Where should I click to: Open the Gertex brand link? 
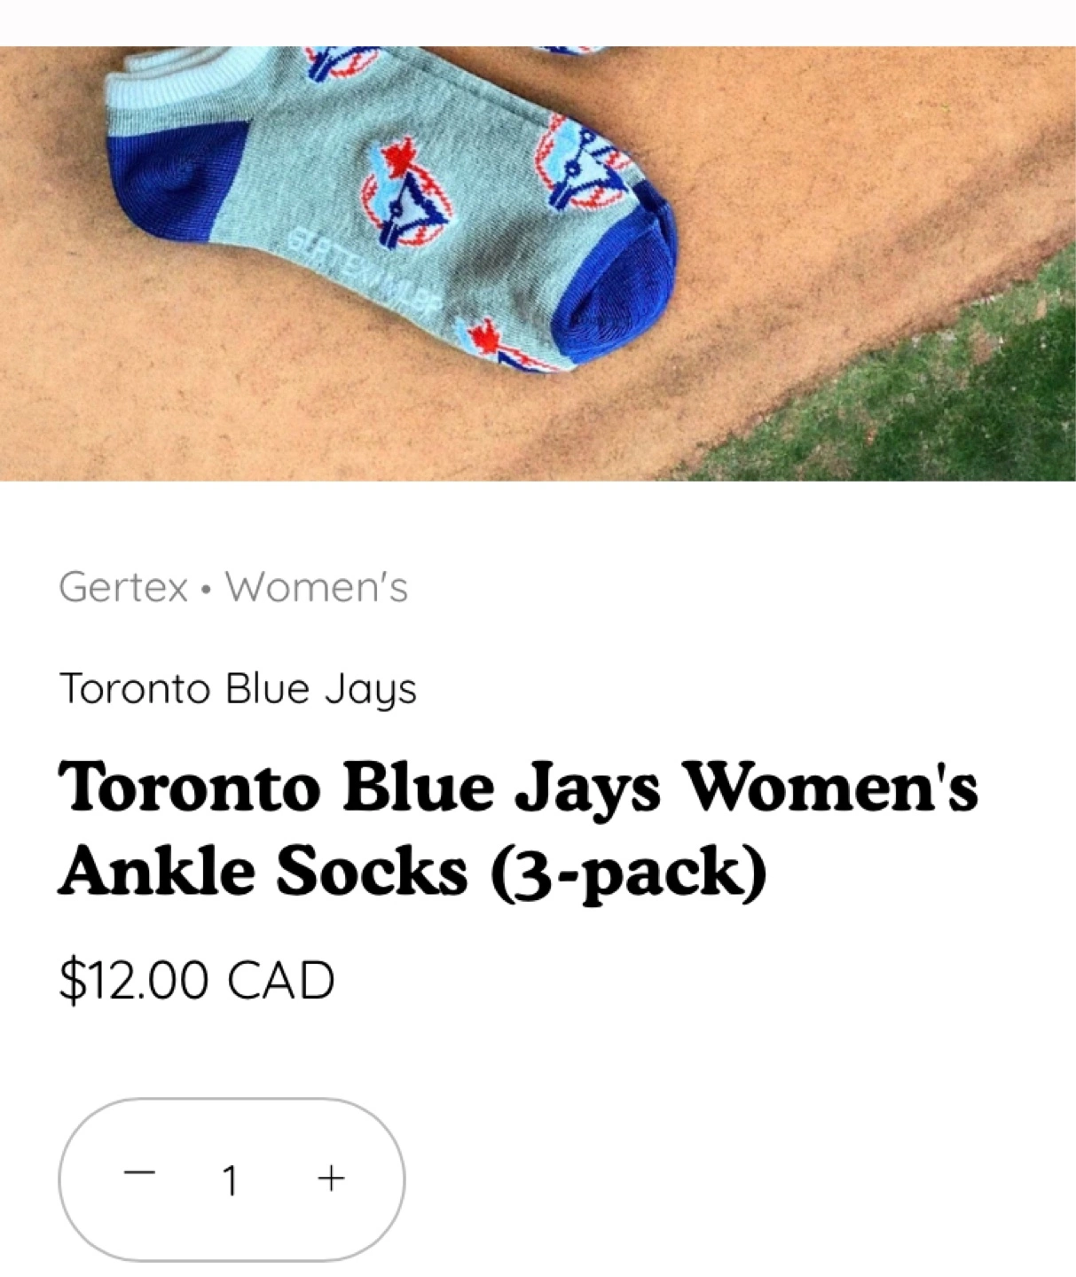(x=123, y=587)
